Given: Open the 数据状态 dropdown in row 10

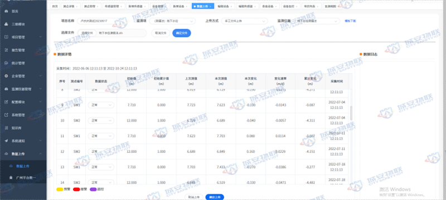Looking at the screenshot, I should [101, 121].
